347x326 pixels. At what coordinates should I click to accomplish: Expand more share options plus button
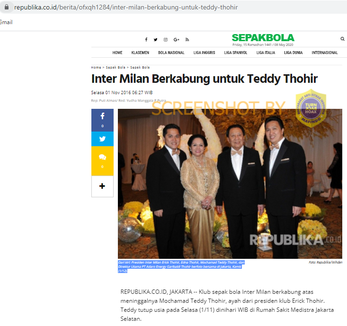point(102,186)
